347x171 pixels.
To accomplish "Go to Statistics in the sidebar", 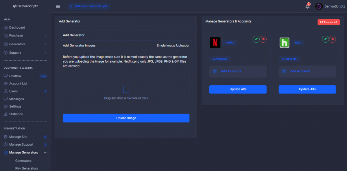I will click(16, 114).
